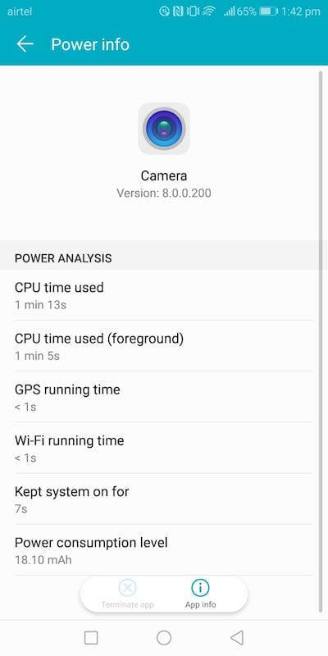The height and width of the screenshot is (656, 328).
Task: Tap the battery icon in status bar
Action: point(269,11)
